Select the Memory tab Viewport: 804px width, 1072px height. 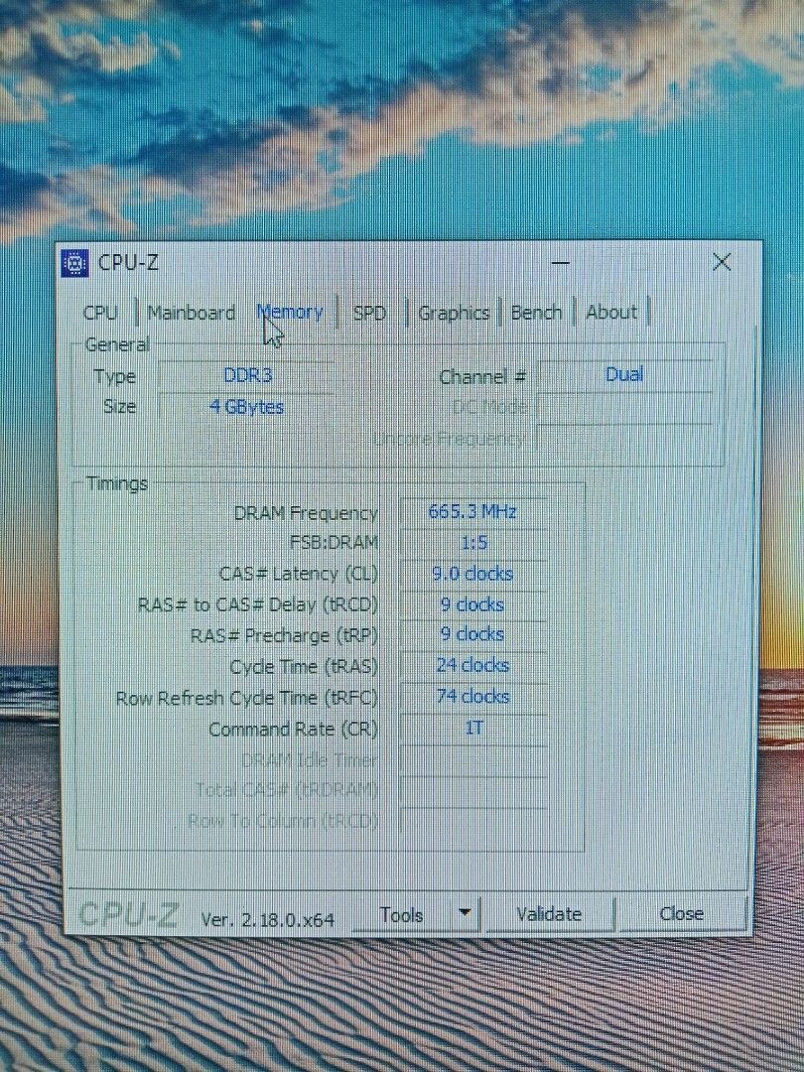tap(290, 313)
